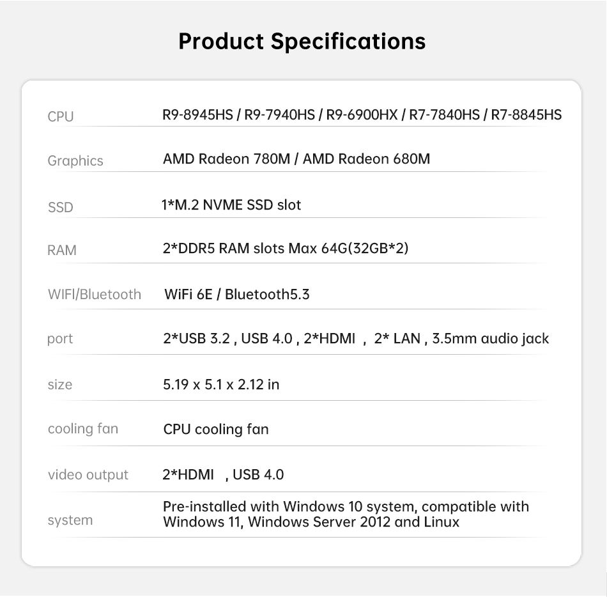Select the Graphics row label
Image resolution: width=607 pixels, height=597 pixels.
coord(75,160)
